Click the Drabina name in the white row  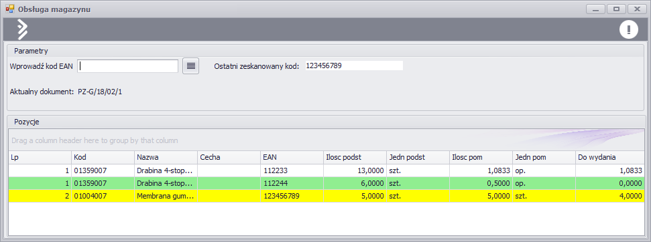166,170
